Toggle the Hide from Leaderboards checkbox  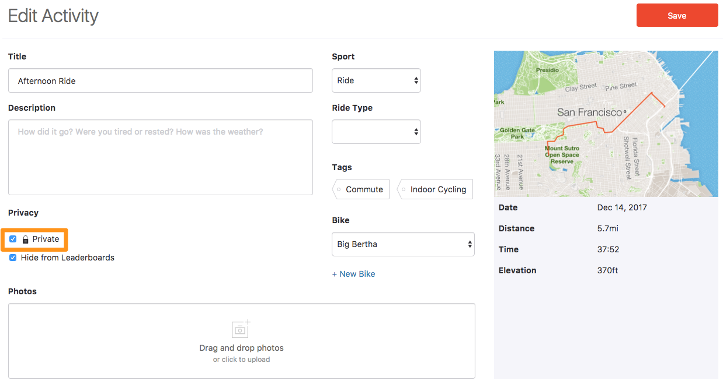pos(13,258)
